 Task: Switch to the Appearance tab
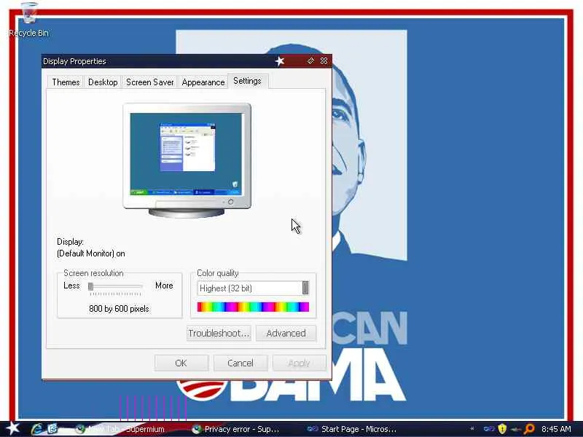pyautogui.click(x=203, y=82)
